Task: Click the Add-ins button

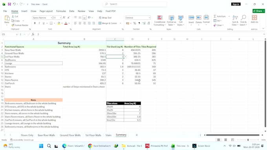Action: click(254, 19)
